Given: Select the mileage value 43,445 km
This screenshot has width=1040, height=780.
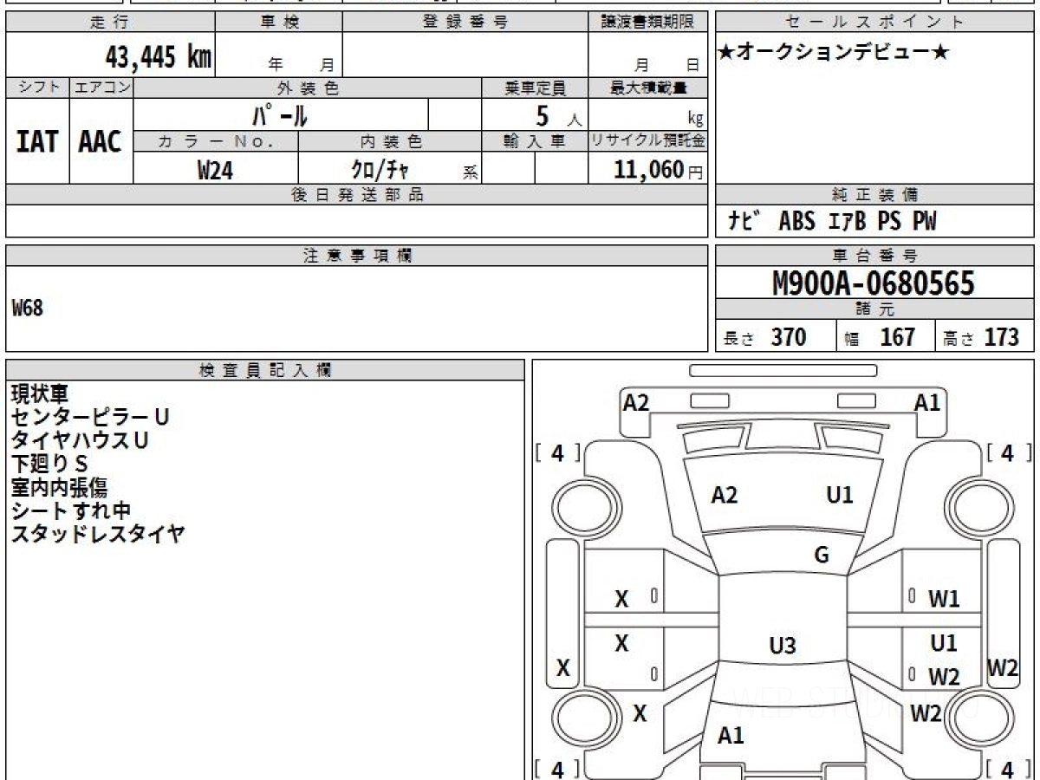Looking at the screenshot, I should pos(158,57).
